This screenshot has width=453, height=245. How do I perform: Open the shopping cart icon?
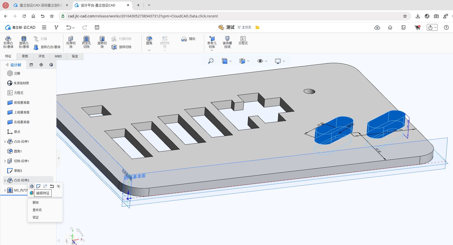[418, 27]
